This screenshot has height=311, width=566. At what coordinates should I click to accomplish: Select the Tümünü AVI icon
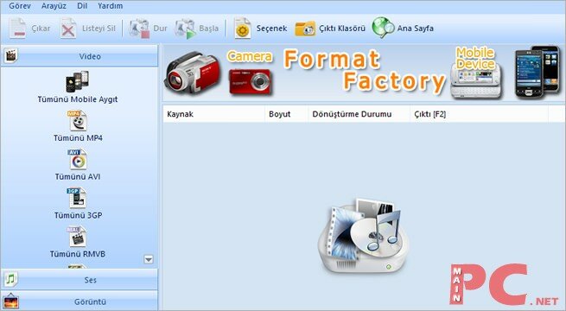click(77, 159)
